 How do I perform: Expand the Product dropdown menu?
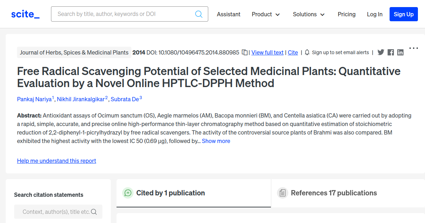pyautogui.click(x=266, y=14)
